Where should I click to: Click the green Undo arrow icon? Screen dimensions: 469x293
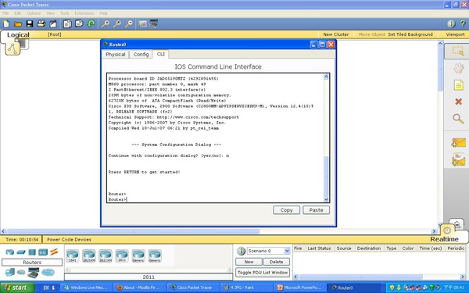tap(91, 23)
